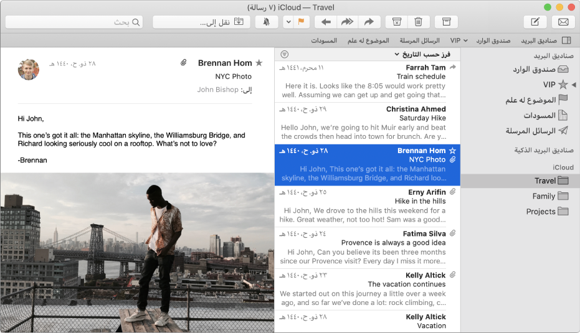The width and height of the screenshot is (580, 333).
Task: Click the forwarded arrow on Farrah Tam's message
Action: pos(453,67)
